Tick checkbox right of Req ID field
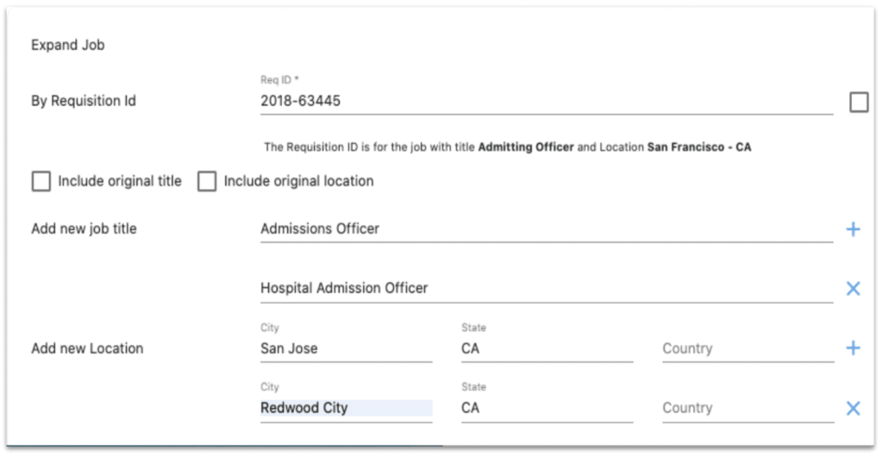This screenshot has width=883, height=457. click(x=859, y=103)
